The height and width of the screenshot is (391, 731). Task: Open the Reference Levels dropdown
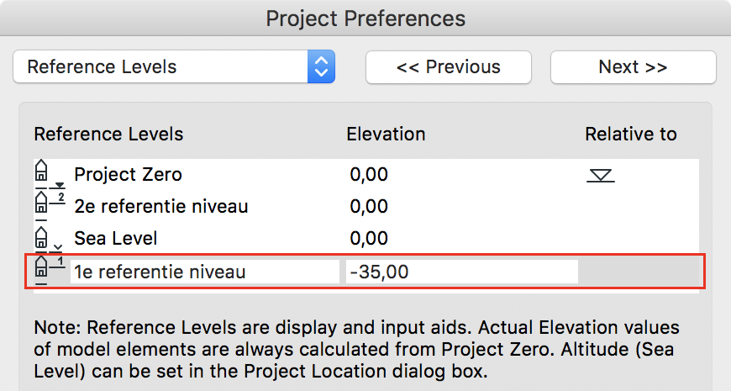click(174, 66)
